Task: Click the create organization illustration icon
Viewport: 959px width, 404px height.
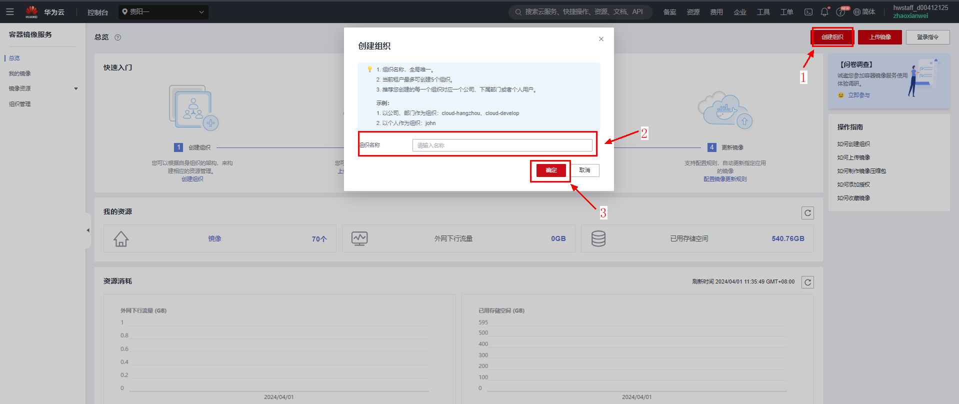Action: point(193,107)
